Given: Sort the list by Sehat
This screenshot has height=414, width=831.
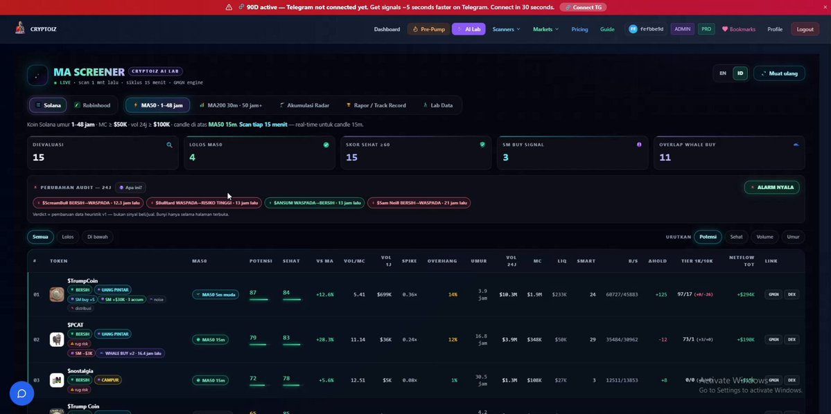Looking at the screenshot, I should [x=737, y=237].
